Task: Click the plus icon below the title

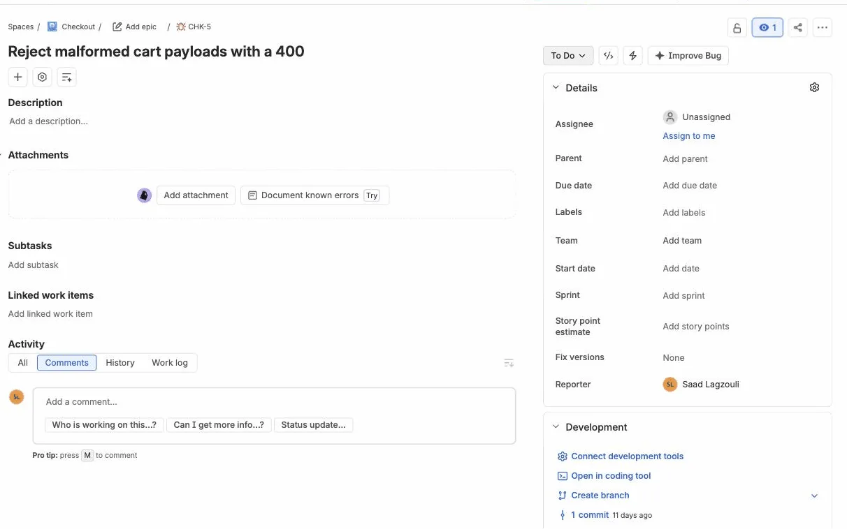Action: [18, 77]
